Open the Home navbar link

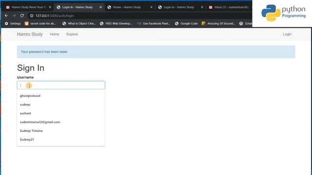55,34
